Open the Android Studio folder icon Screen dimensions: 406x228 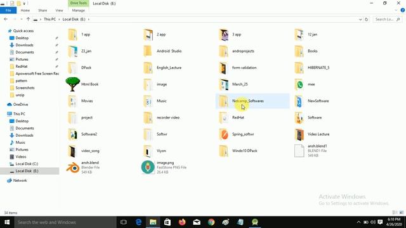click(x=148, y=51)
